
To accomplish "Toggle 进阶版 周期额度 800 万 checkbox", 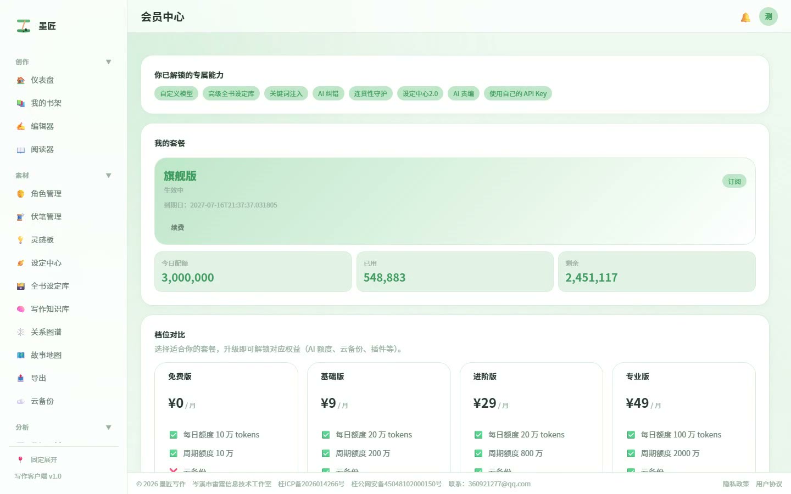I will [x=478, y=453].
